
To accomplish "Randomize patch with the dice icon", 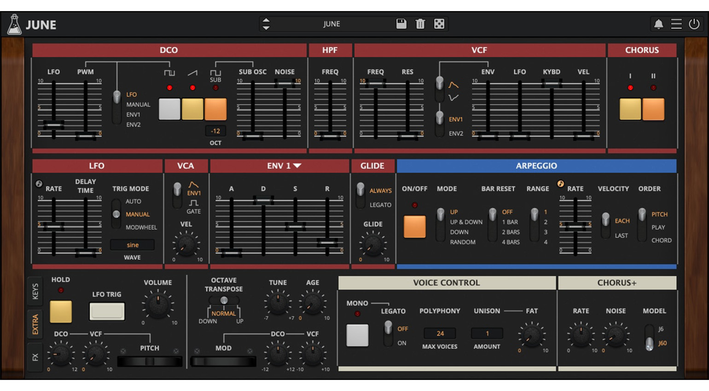I will pyautogui.click(x=439, y=24).
